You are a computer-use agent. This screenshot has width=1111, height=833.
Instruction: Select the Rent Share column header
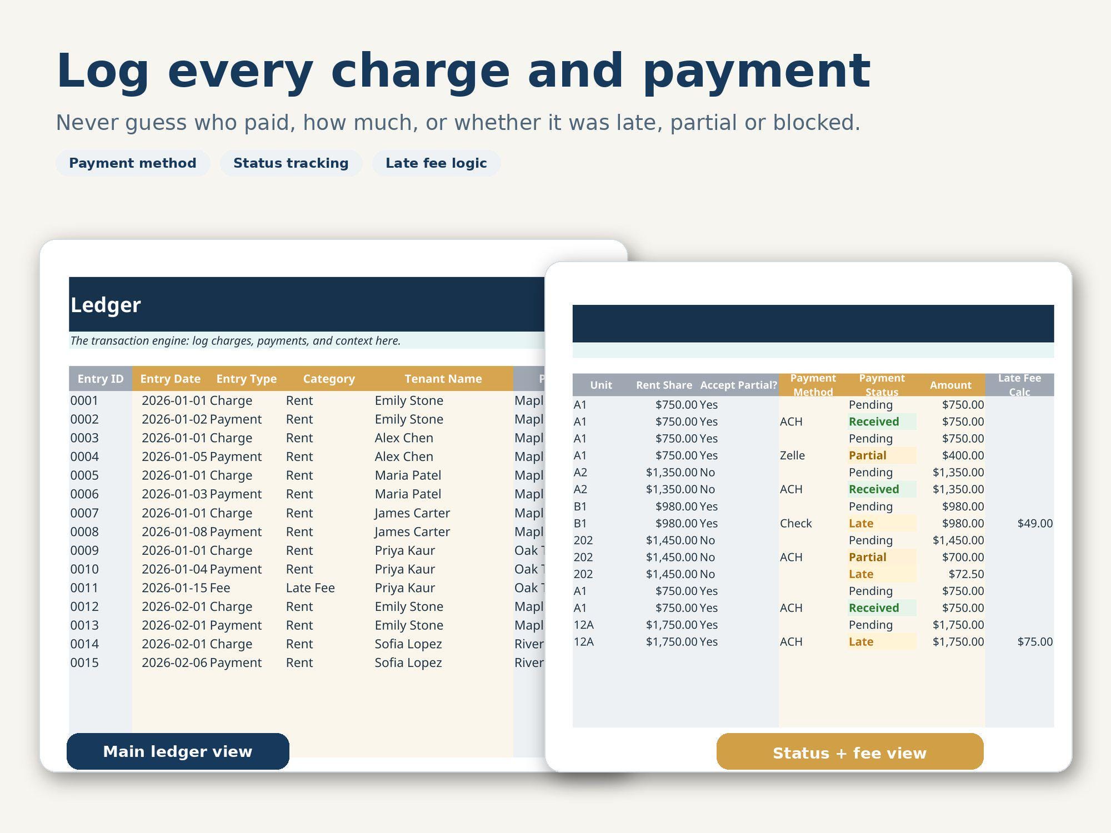point(664,385)
